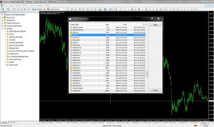This screenshot has height=127, width=214.
Task: Click the Open button in dialog
Action: (155, 25)
